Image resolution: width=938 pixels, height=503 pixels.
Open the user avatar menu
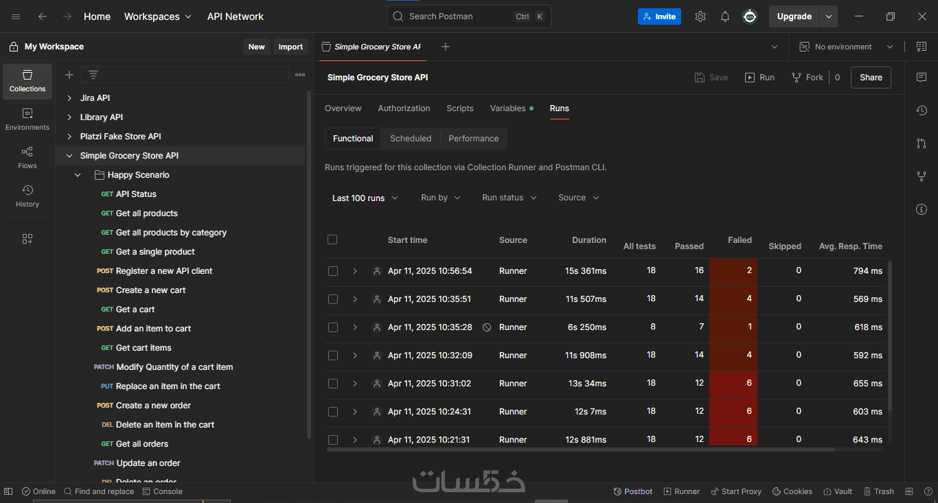750,16
